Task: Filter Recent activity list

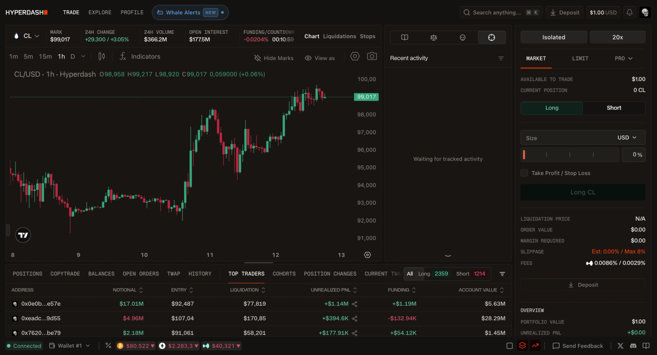Action: point(501,58)
